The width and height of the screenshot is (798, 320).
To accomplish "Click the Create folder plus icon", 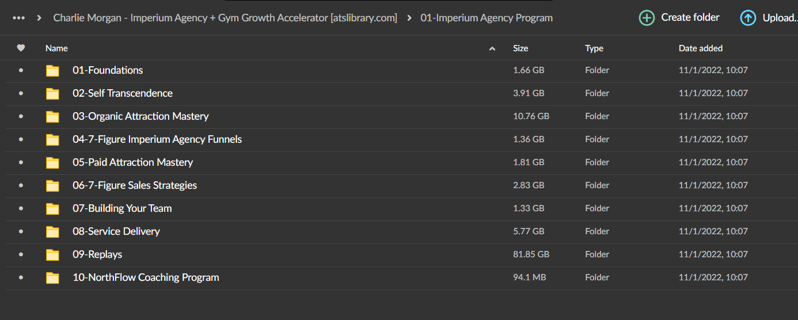I will coord(647,18).
